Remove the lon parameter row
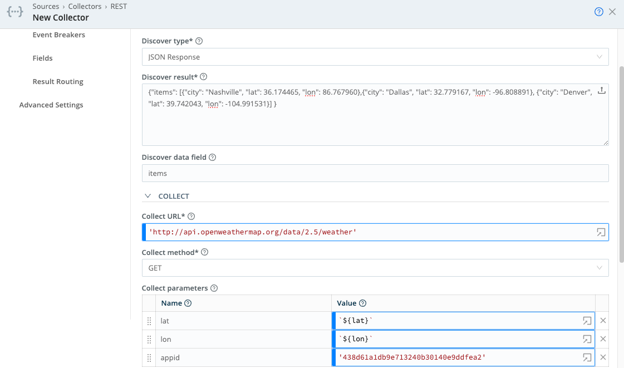 coord(603,338)
